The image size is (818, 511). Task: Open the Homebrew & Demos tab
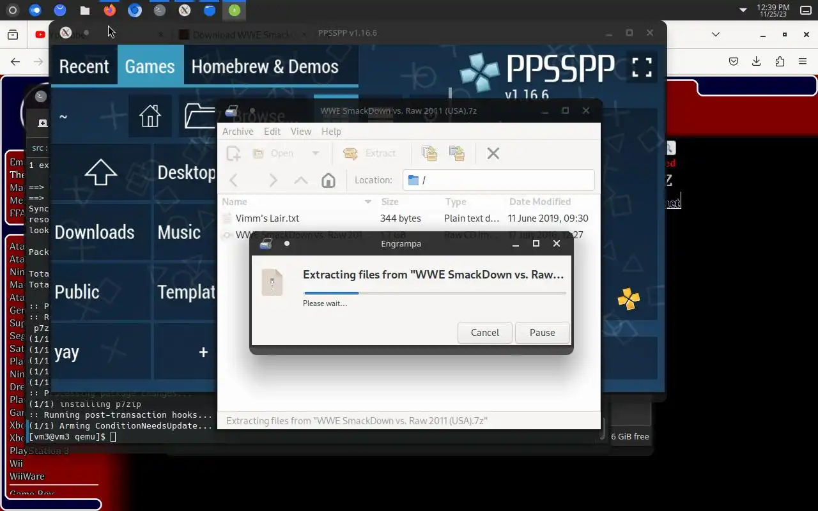(x=265, y=66)
